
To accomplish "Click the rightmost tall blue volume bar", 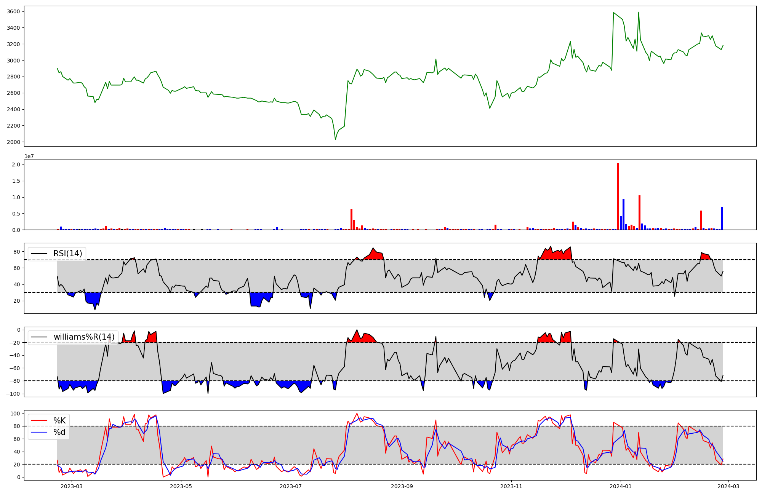I will tap(722, 218).
